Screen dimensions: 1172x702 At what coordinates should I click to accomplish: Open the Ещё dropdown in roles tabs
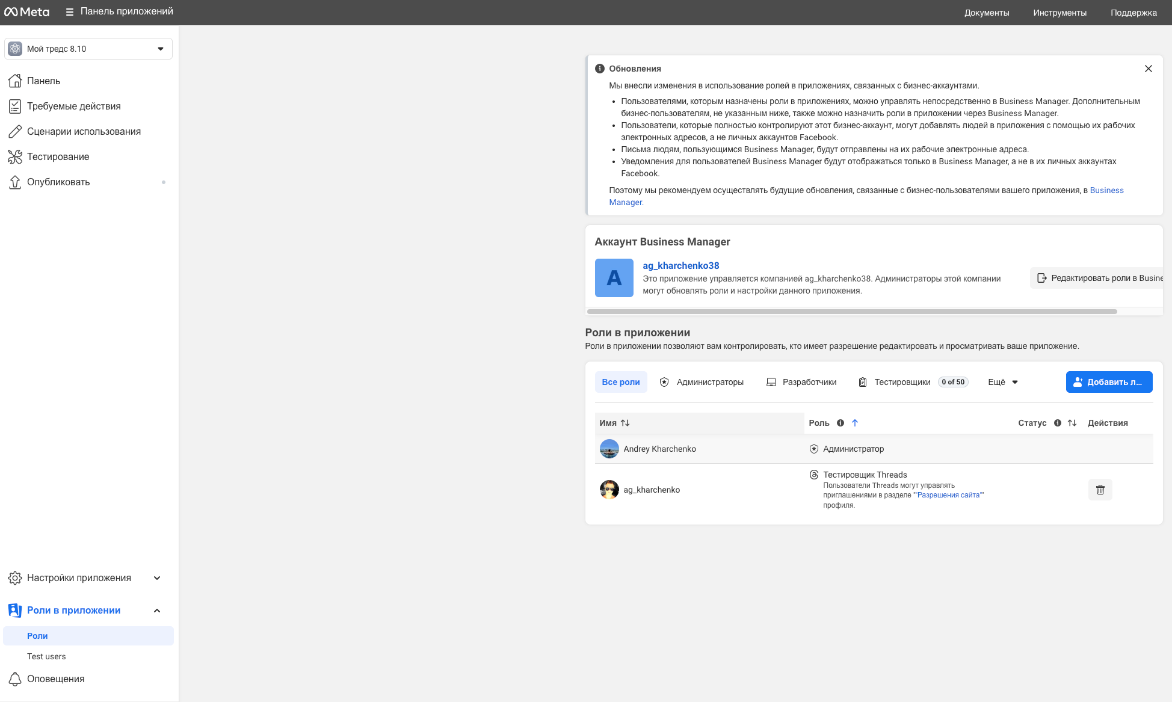click(1002, 382)
